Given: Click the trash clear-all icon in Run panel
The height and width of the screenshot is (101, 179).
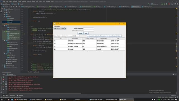Looking at the screenshot, I should pos(6,89).
